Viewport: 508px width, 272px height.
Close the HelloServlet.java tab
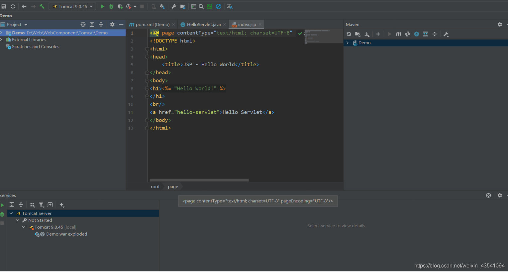(225, 25)
